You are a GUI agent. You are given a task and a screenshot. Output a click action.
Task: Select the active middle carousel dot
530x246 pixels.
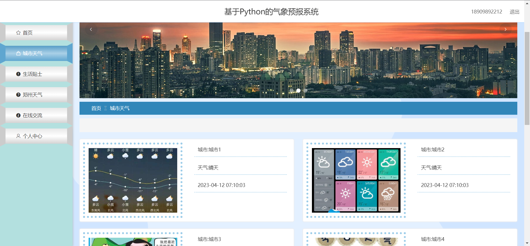[x=298, y=90]
